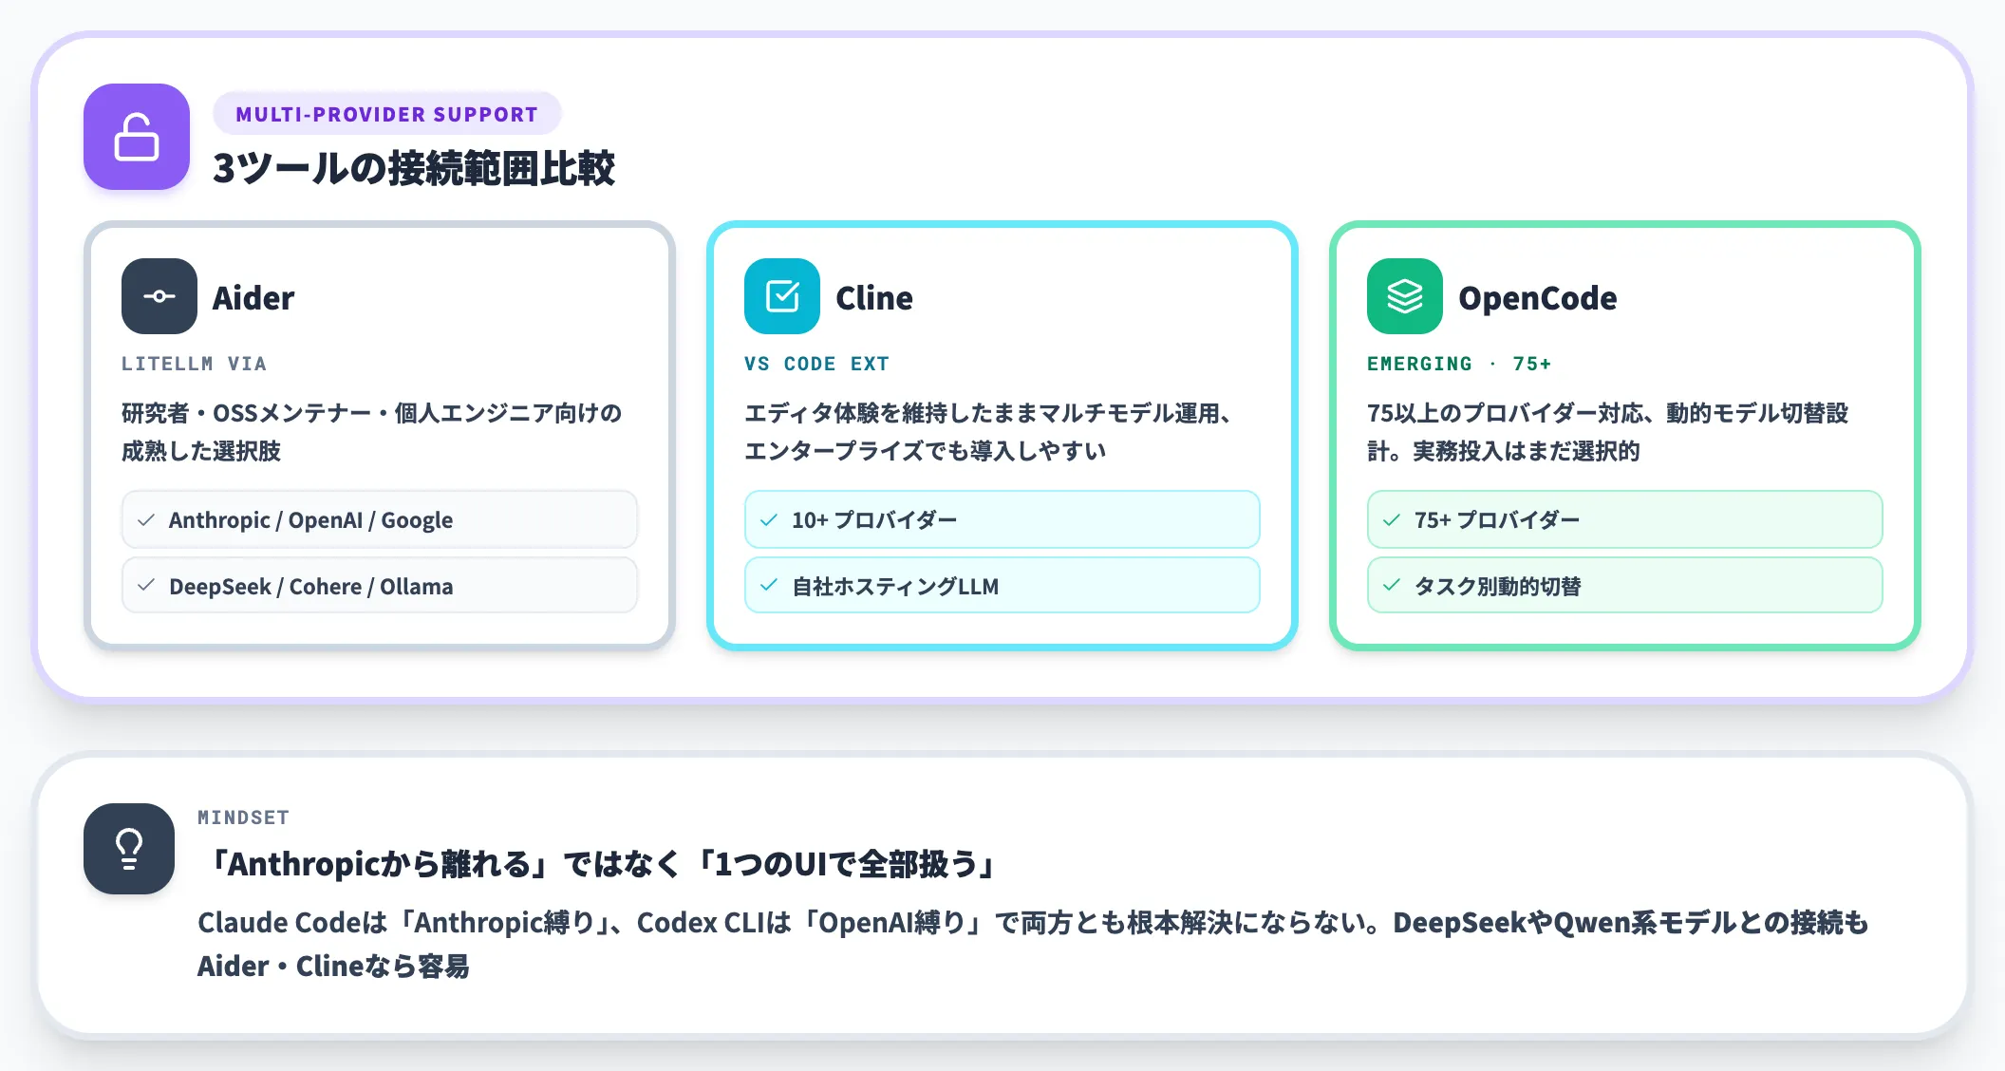Click the VS CODE EXT label
The image size is (2005, 1071).
point(816,364)
